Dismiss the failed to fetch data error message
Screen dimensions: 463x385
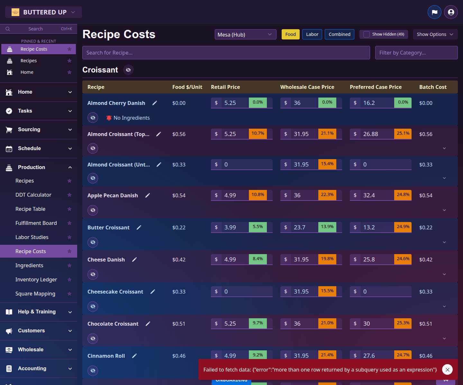point(447,370)
